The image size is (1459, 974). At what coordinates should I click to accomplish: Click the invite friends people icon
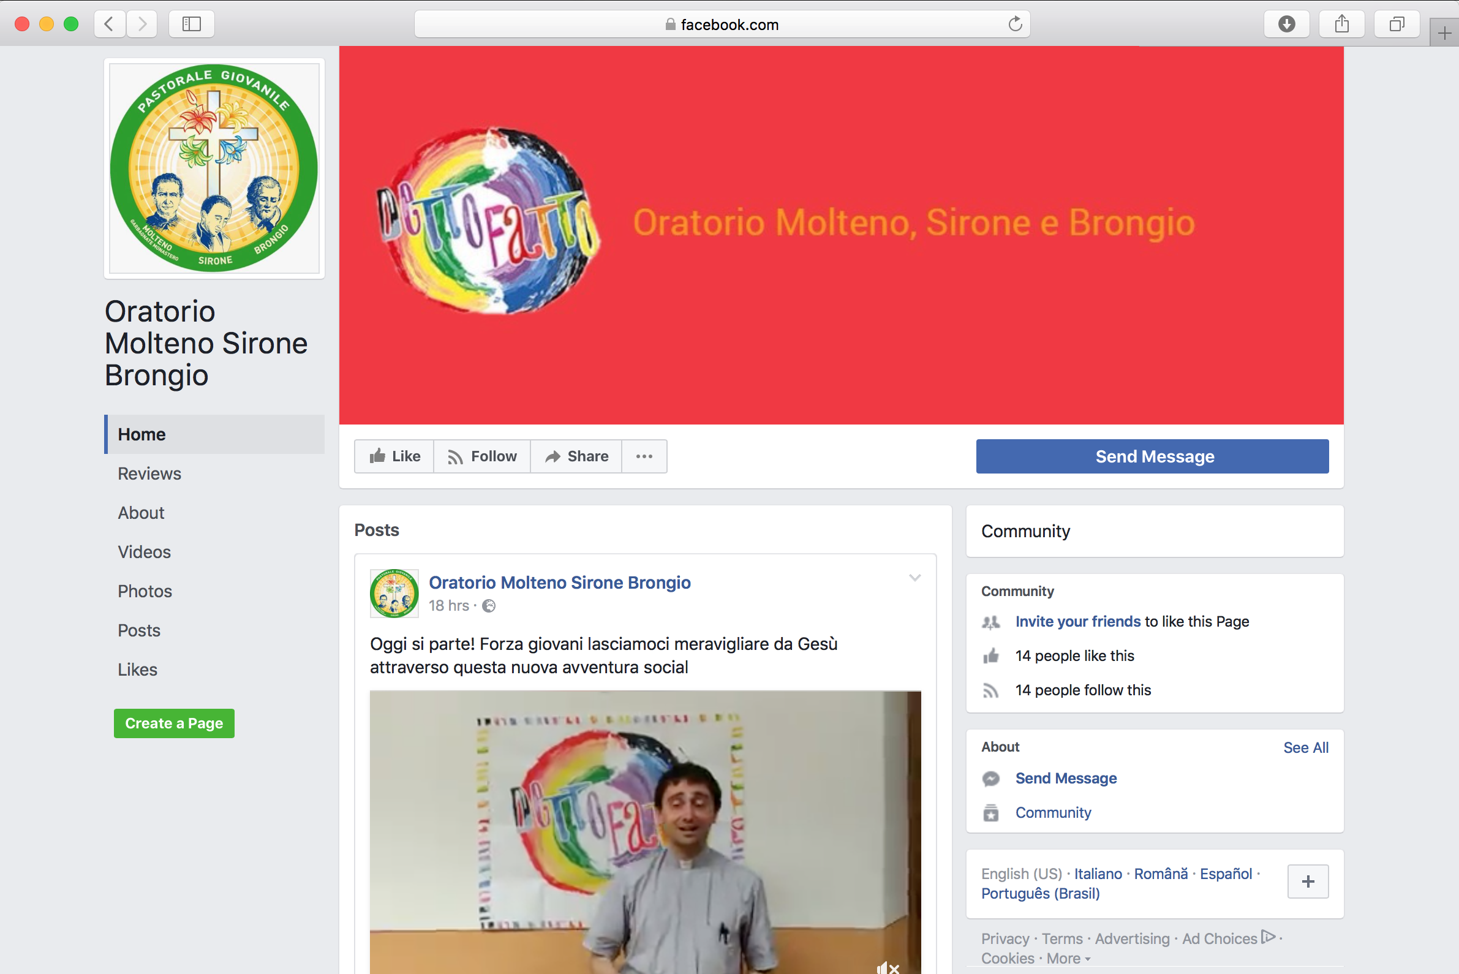990,622
